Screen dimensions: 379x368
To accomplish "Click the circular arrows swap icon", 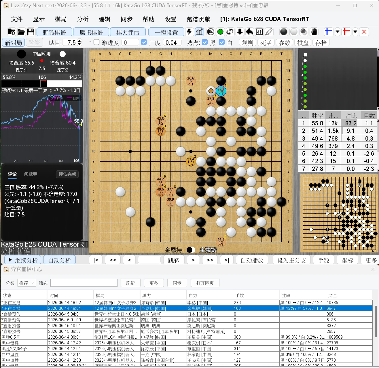I will [x=230, y=32].
